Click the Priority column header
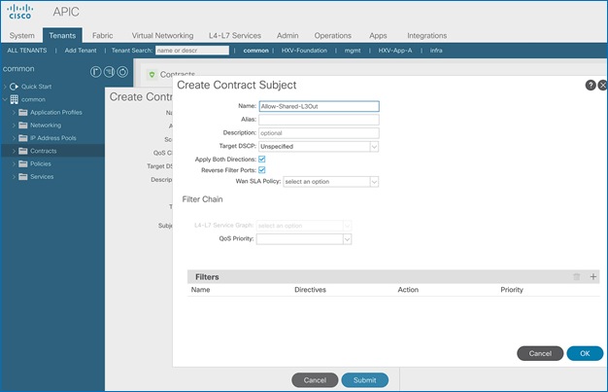This screenshot has width=608, height=392. click(x=512, y=290)
